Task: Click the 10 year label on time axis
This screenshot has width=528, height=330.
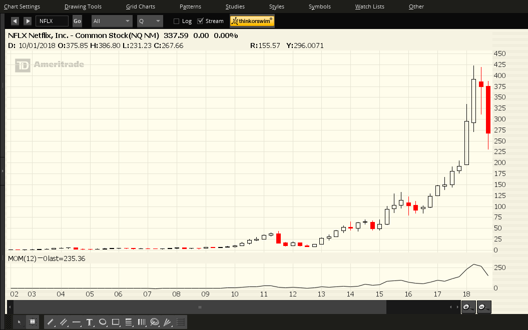Action: (x=235, y=294)
